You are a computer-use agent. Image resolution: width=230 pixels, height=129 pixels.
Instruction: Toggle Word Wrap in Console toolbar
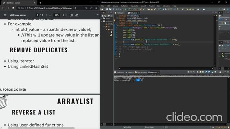pos(203,72)
